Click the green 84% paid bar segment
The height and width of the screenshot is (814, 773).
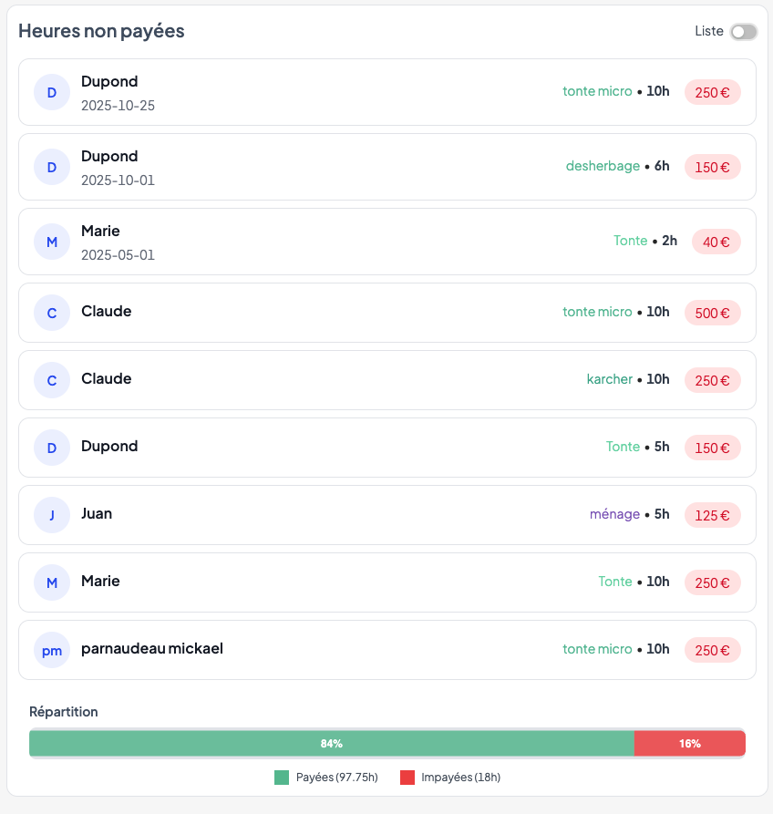click(331, 744)
